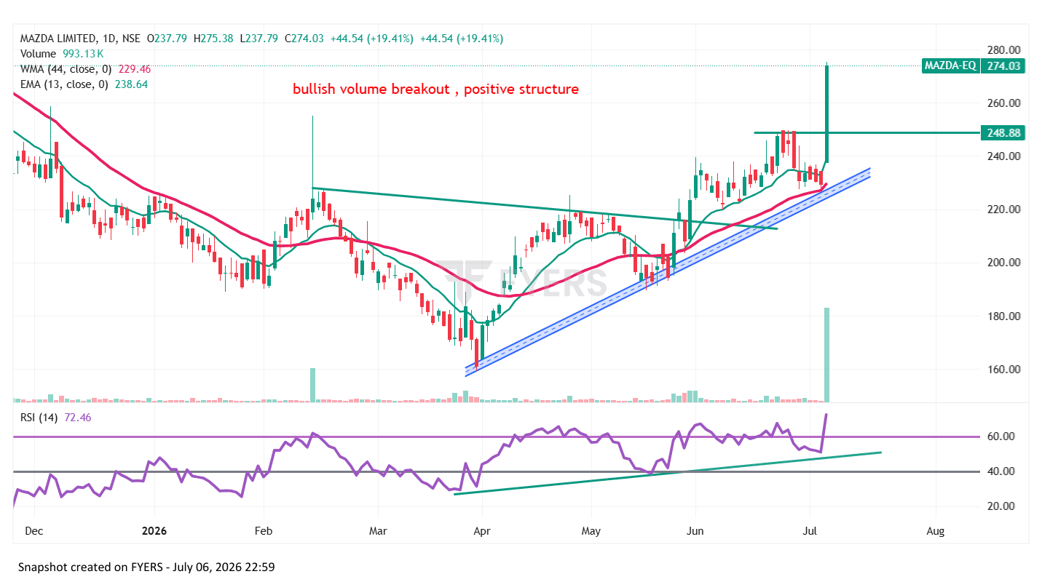Select the 'bullish volume breakout , positive structure' annotation
This screenshot has height=582, width=1042.
[436, 89]
